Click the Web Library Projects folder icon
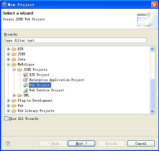This screenshot has width=159, height=151. (14, 111)
